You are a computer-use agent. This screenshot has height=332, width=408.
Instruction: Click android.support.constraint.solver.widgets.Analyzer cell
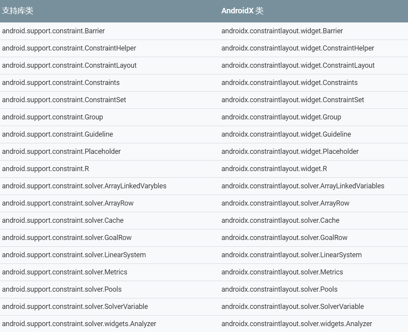tap(79, 324)
